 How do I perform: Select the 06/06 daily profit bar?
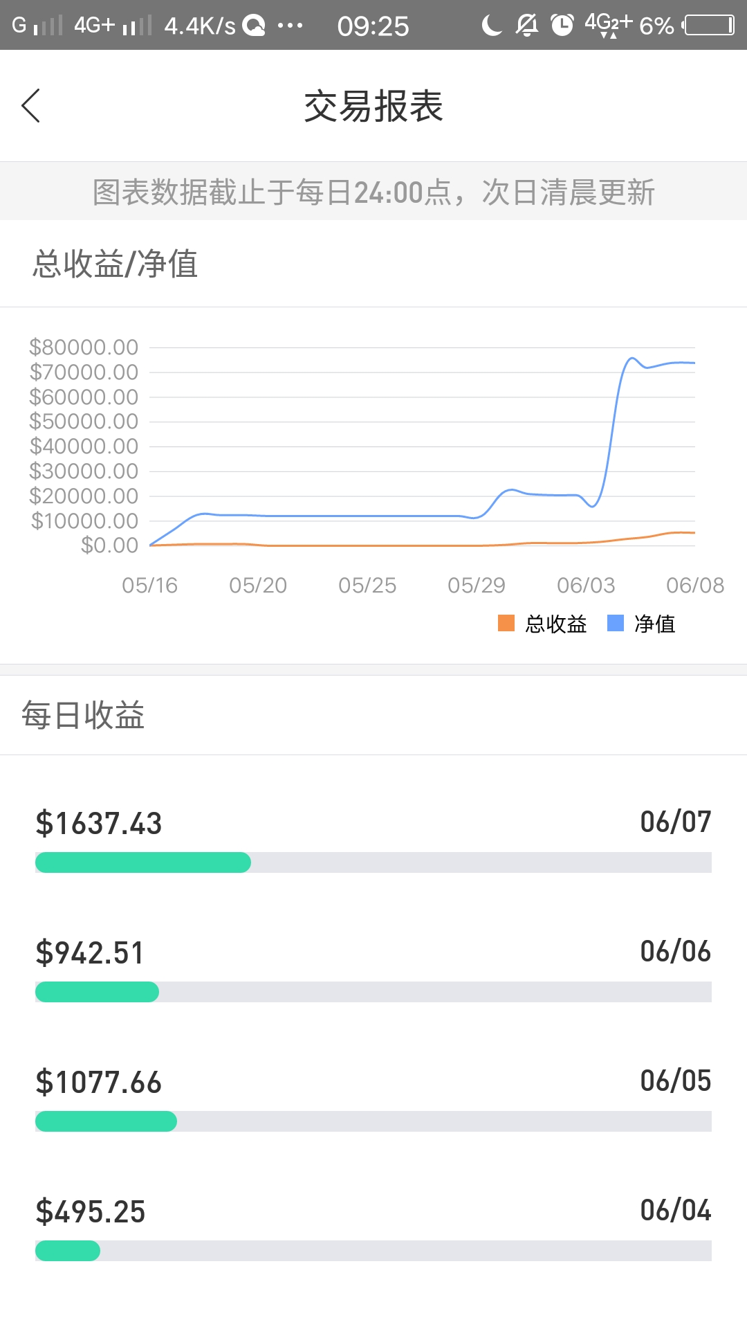pos(373,992)
